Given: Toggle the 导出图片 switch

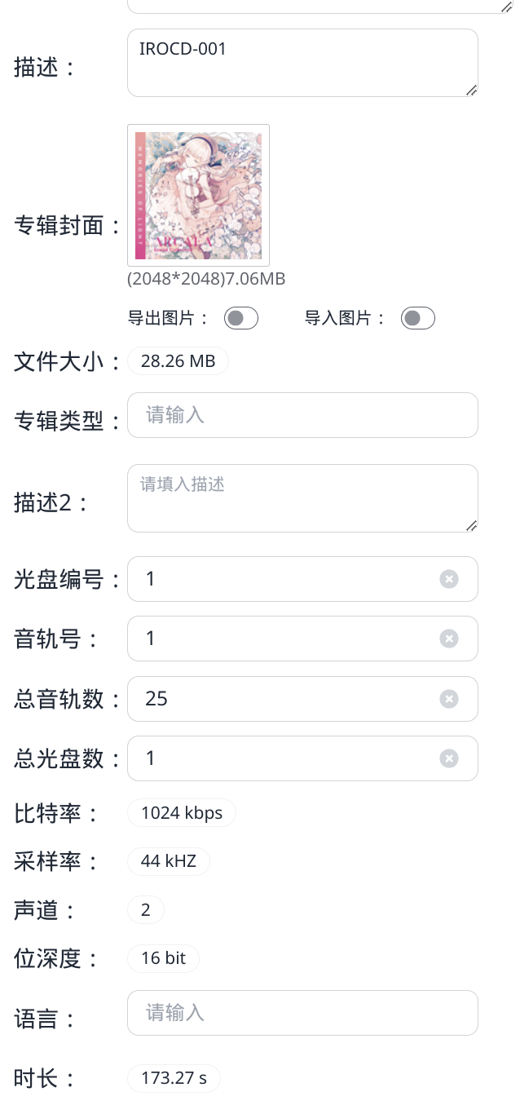Looking at the screenshot, I should click(x=241, y=318).
